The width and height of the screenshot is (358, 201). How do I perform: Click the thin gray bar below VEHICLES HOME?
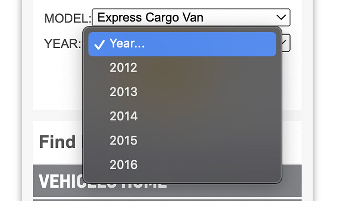click(168, 200)
